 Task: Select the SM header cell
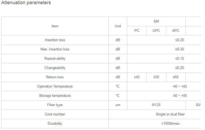click(x=156, y=21)
